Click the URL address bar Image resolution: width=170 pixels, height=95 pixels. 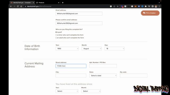click(66, 6)
